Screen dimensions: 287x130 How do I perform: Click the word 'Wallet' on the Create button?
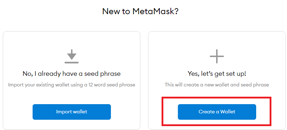(228, 112)
